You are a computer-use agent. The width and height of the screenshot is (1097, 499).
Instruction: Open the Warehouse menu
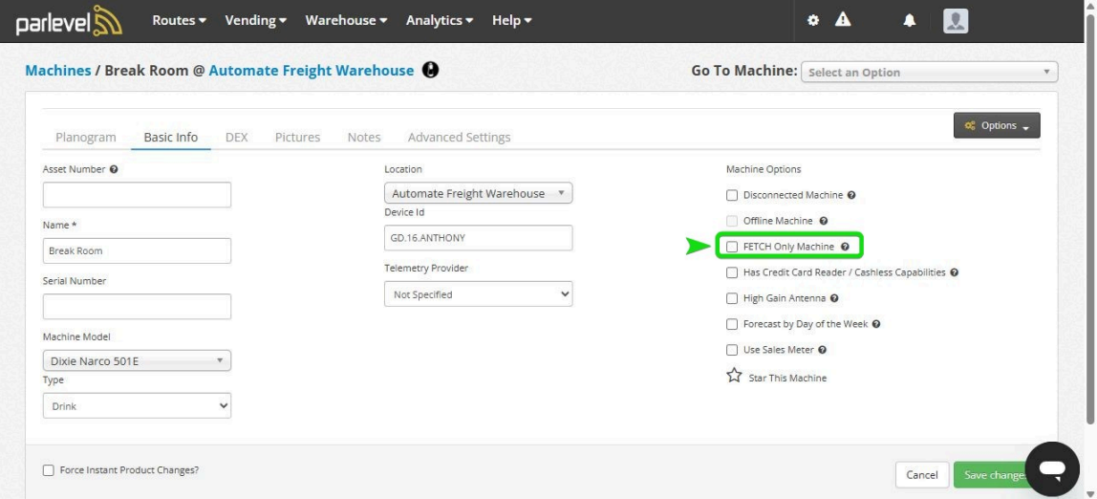click(346, 20)
